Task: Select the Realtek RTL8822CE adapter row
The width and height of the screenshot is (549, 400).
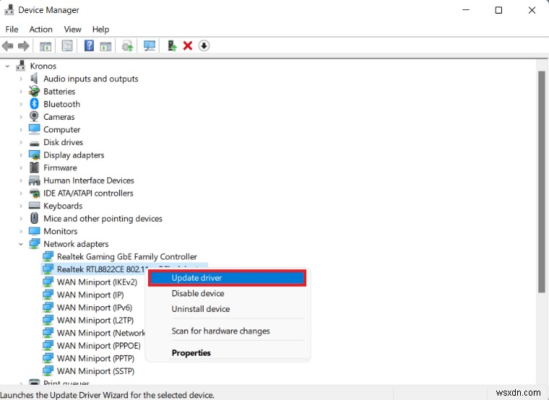Action: [x=124, y=269]
